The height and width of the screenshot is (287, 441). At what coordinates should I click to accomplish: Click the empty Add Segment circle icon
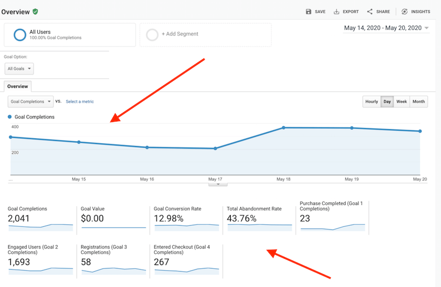[x=152, y=35]
